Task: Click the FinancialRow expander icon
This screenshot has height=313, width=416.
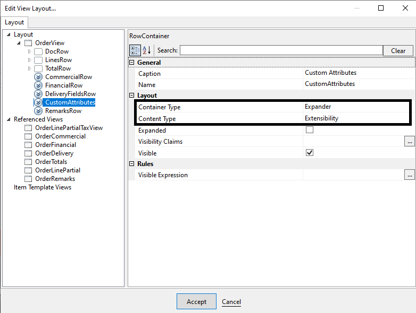Action: [38, 85]
